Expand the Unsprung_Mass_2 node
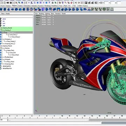Viewport: 126px width, 126px height. [4, 44]
